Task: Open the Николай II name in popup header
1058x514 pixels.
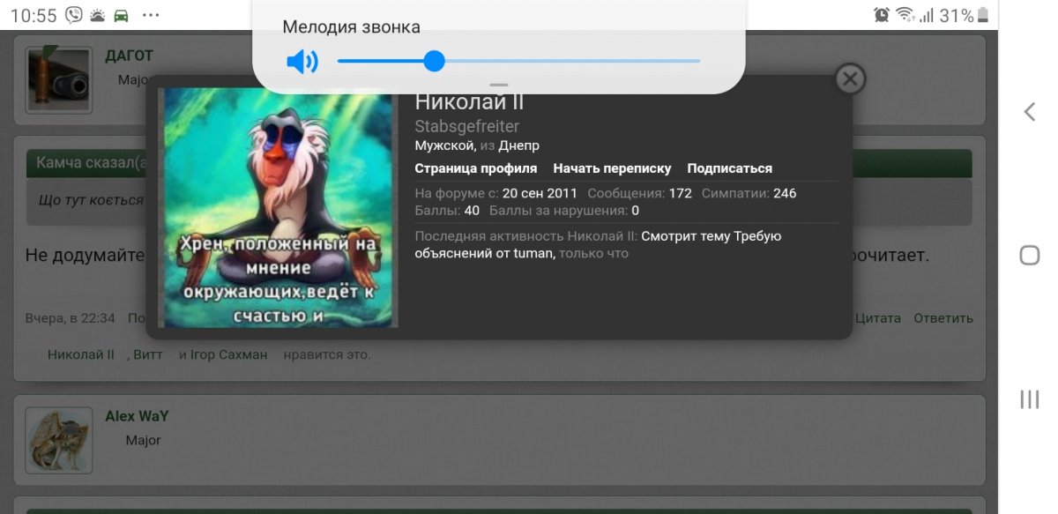Action: click(469, 102)
